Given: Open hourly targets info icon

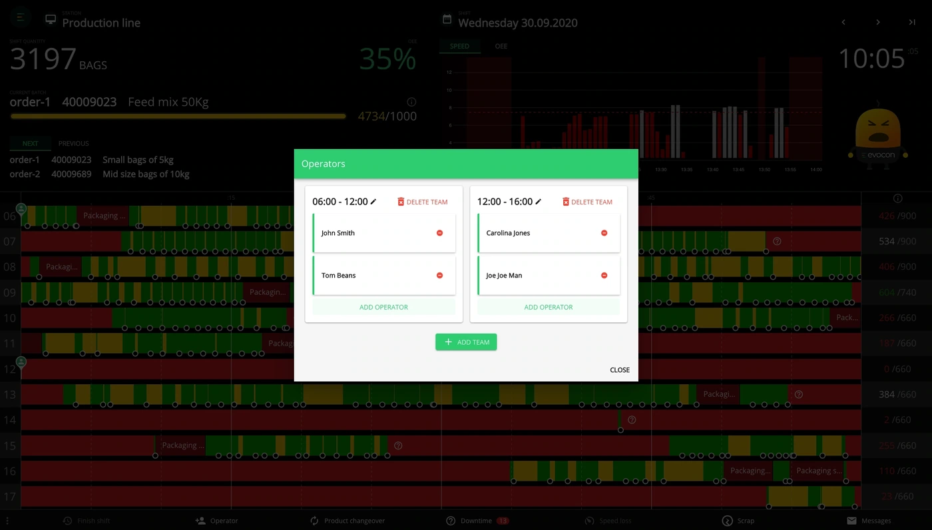Looking at the screenshot, I should coord(897,198).
